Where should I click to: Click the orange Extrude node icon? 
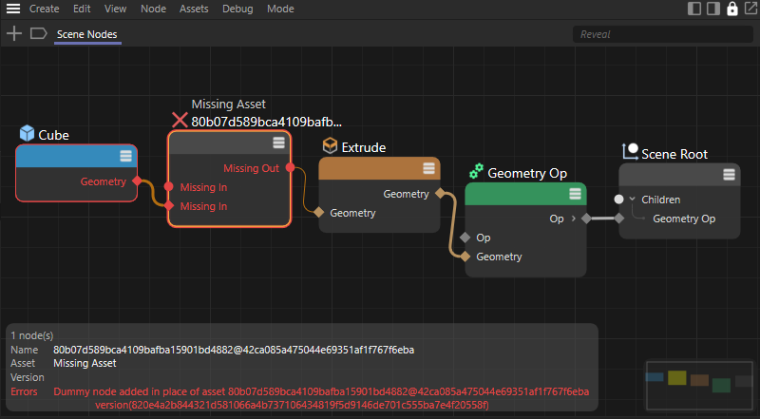[x=330, y=146]
